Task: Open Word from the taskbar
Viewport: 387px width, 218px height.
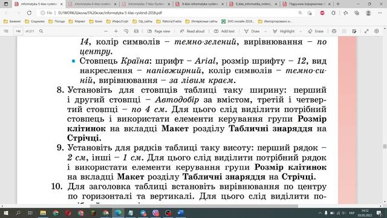Action: coord(181,213)
